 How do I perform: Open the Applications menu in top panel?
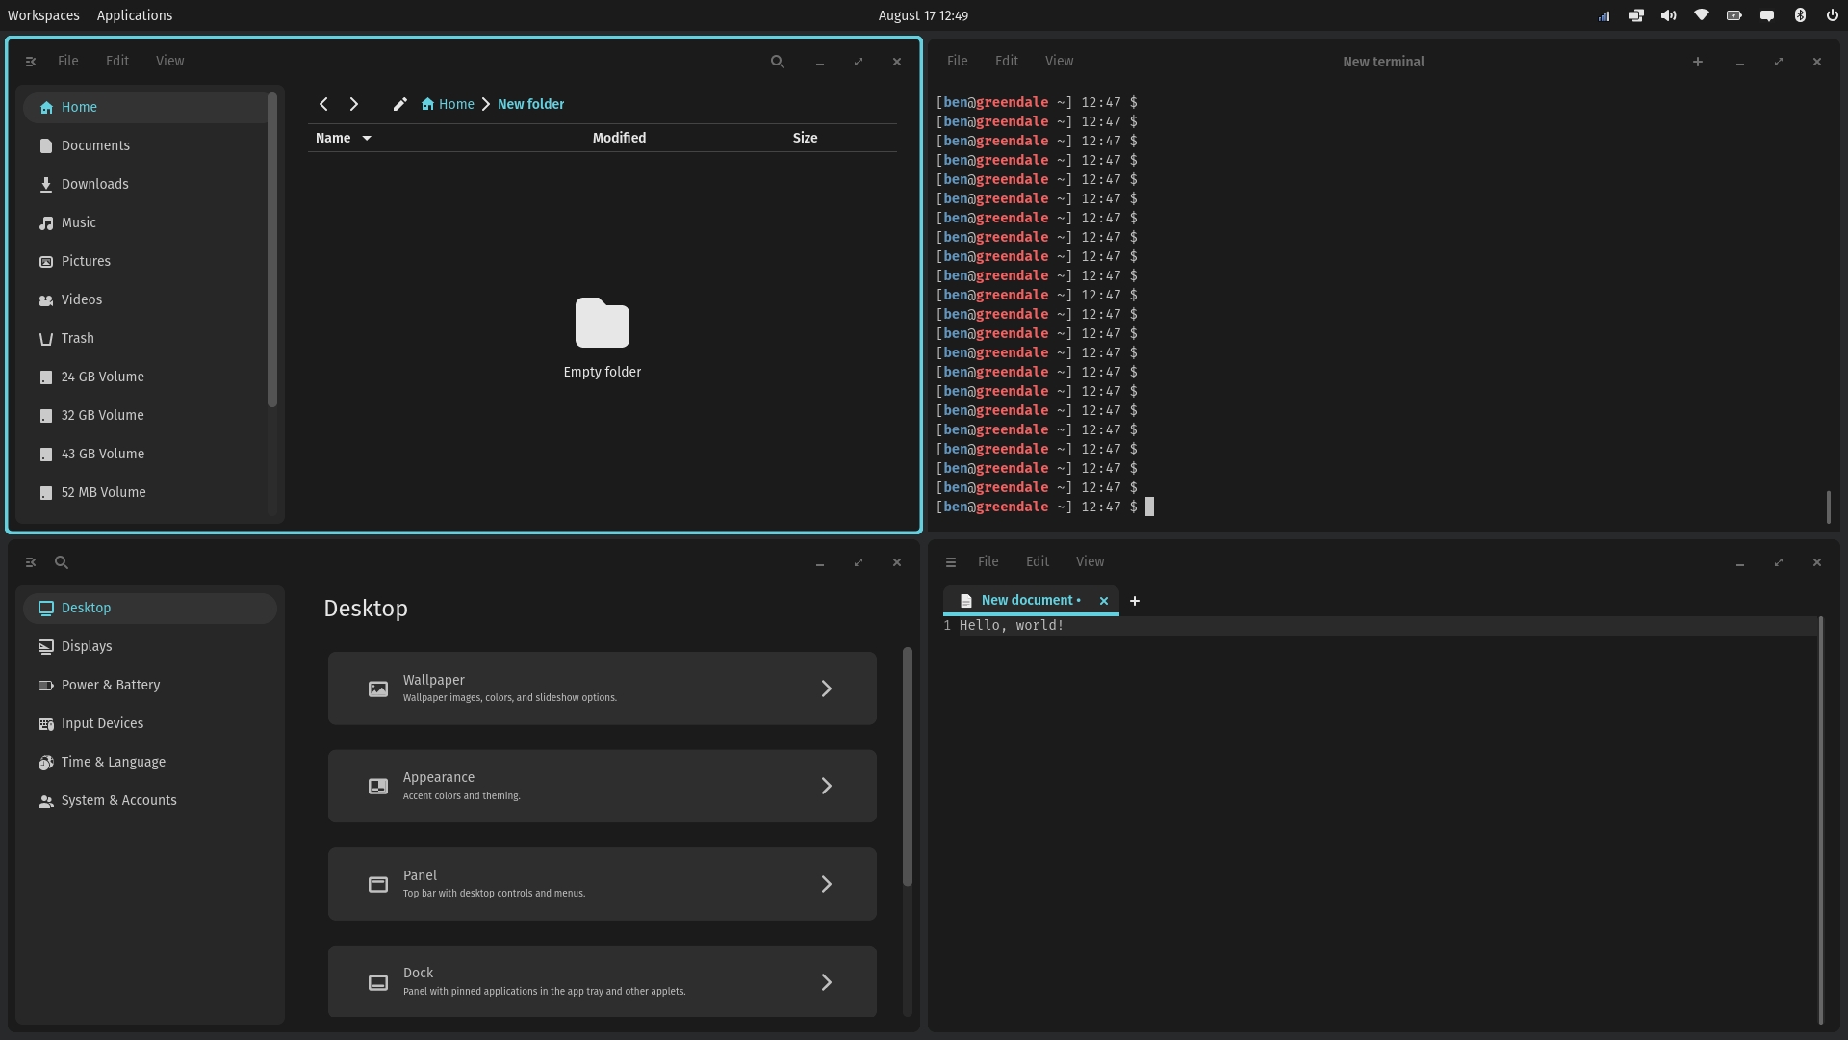[x=135, y=15]
